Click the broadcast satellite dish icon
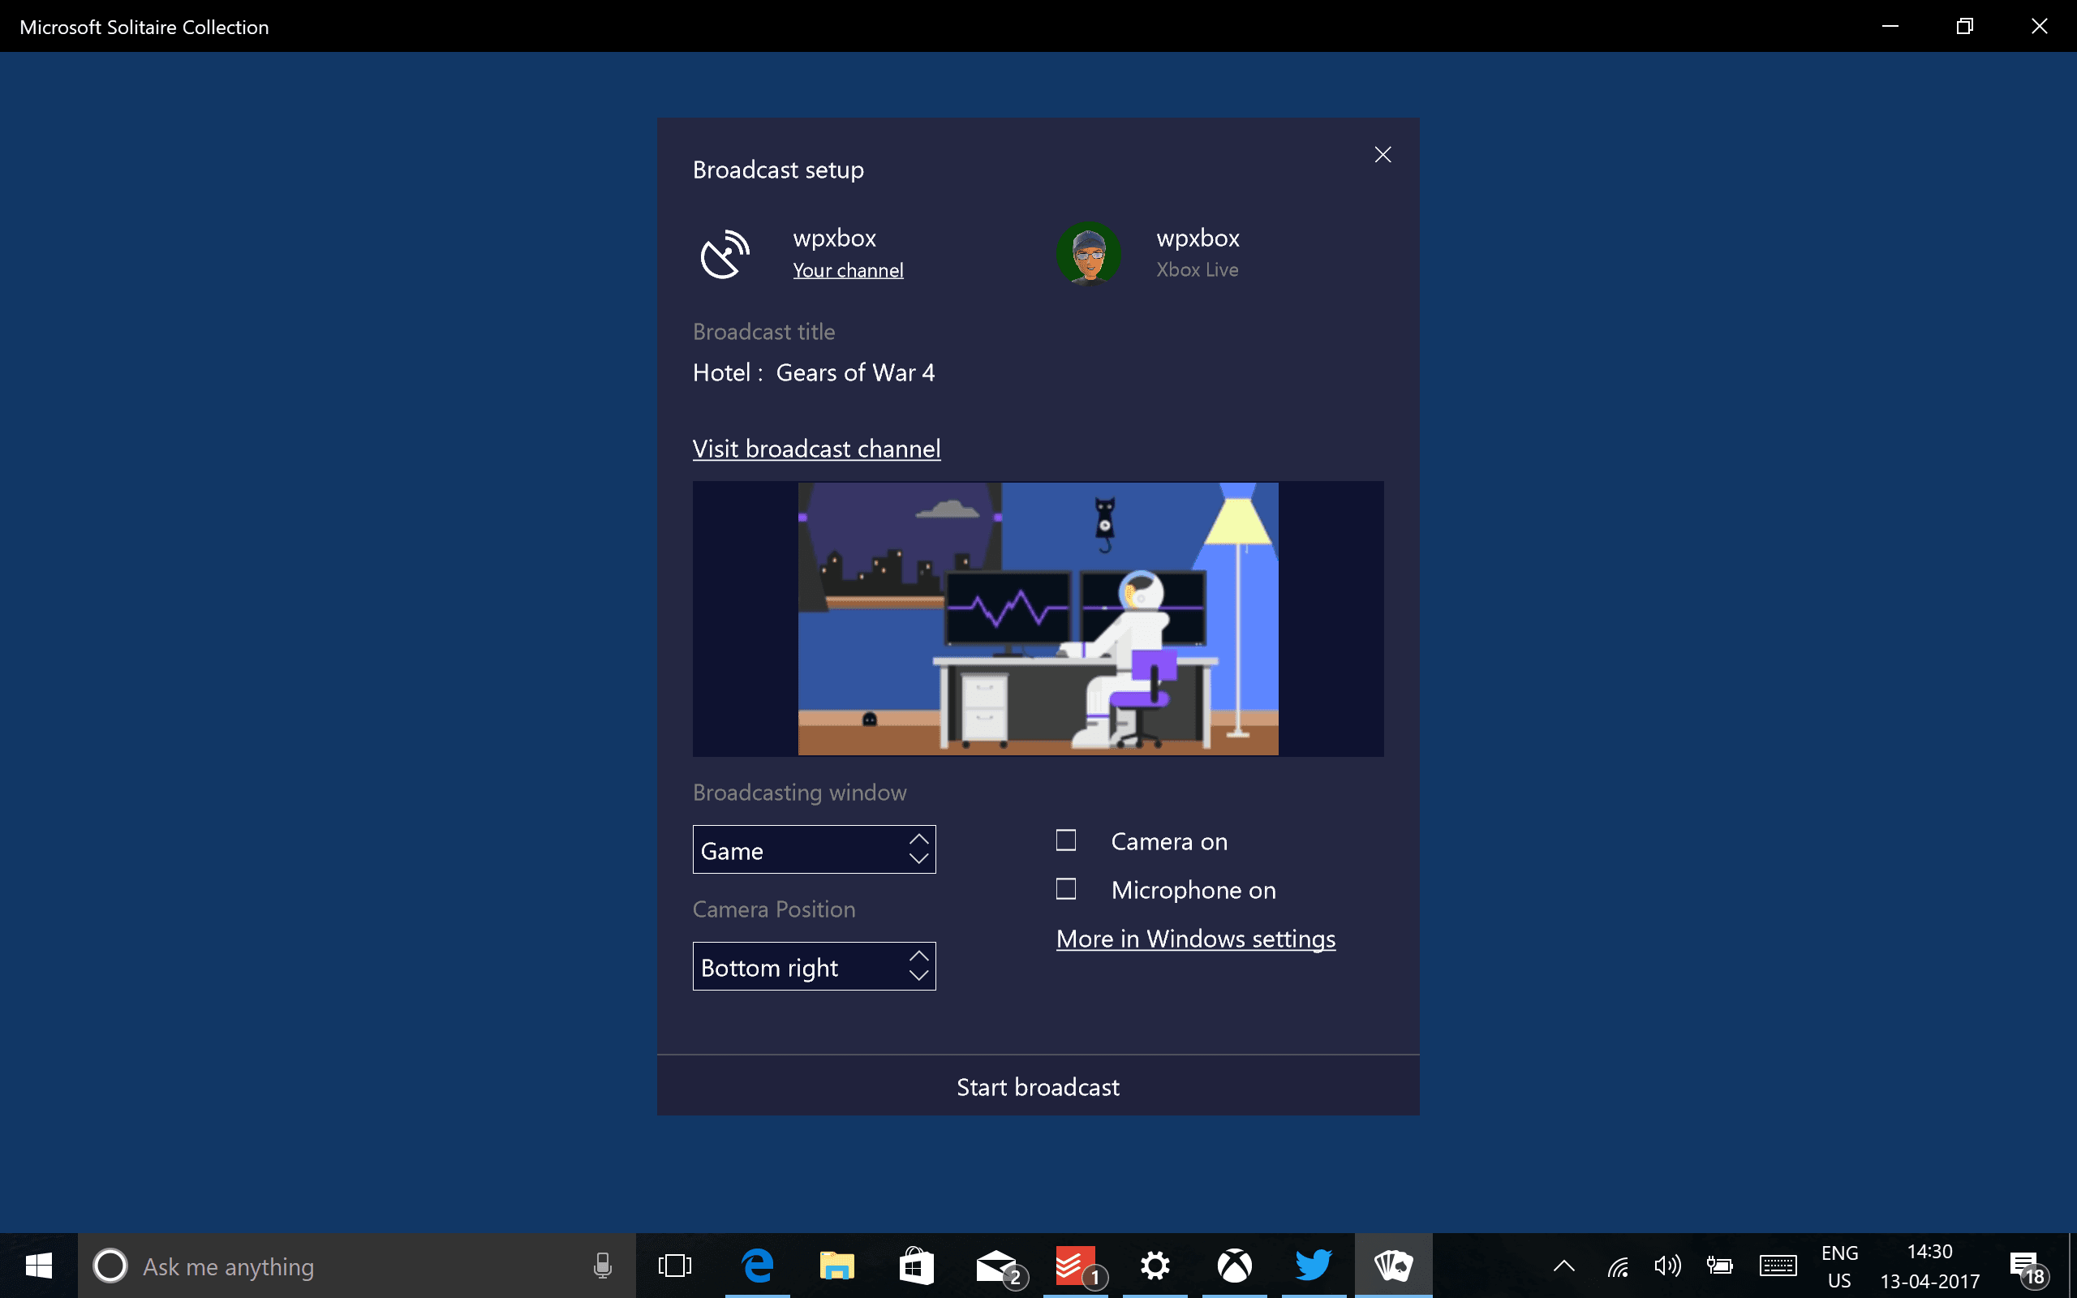Image resolution: width=2077 pixels, height=1298 pixels. (x=725, y=253)
